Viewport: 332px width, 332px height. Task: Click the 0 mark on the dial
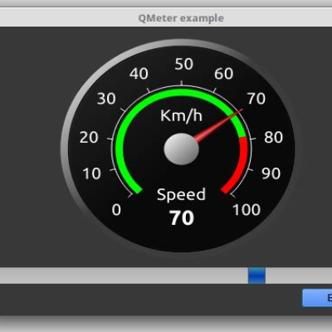pos(116,210)
